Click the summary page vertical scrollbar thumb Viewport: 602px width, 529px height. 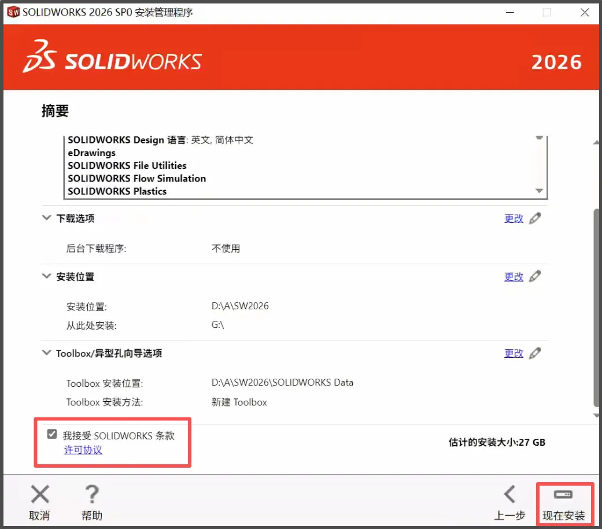tap(596, 307)
